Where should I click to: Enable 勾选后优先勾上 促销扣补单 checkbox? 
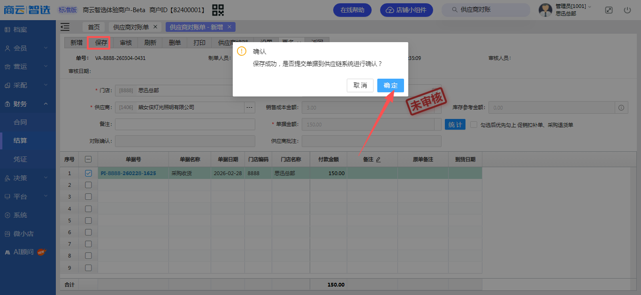click(x=473, y=125)
